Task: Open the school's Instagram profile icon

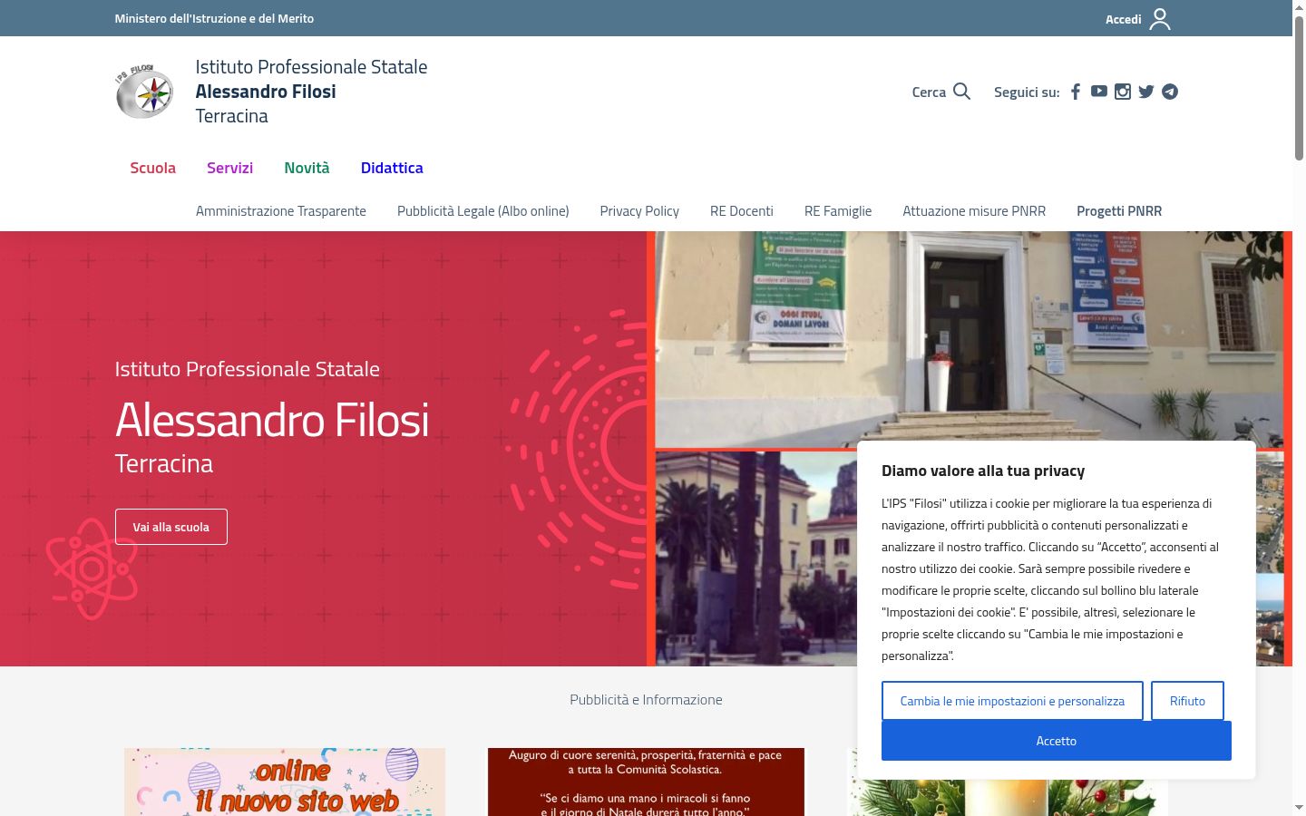Action: [x=1123, y=92]
